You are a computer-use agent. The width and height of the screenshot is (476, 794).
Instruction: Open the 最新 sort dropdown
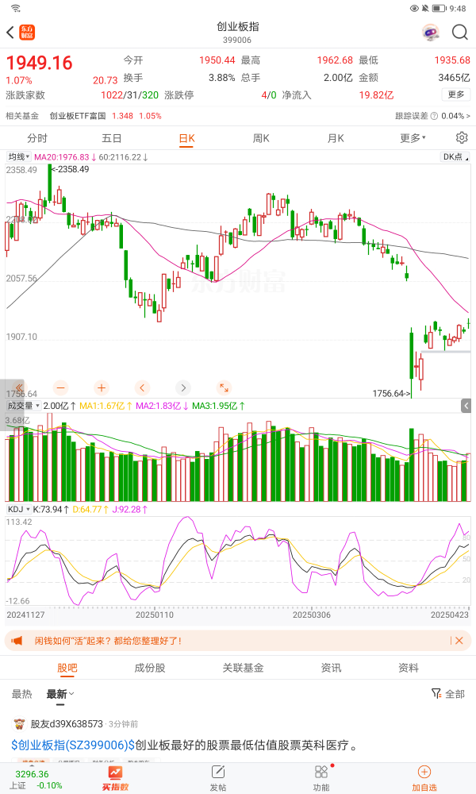(x=60, y=694)
